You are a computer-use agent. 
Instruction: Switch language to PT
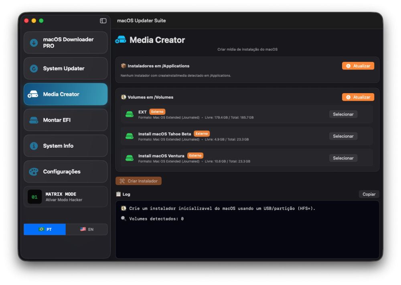pyautogui.click(x=45, y=230)
